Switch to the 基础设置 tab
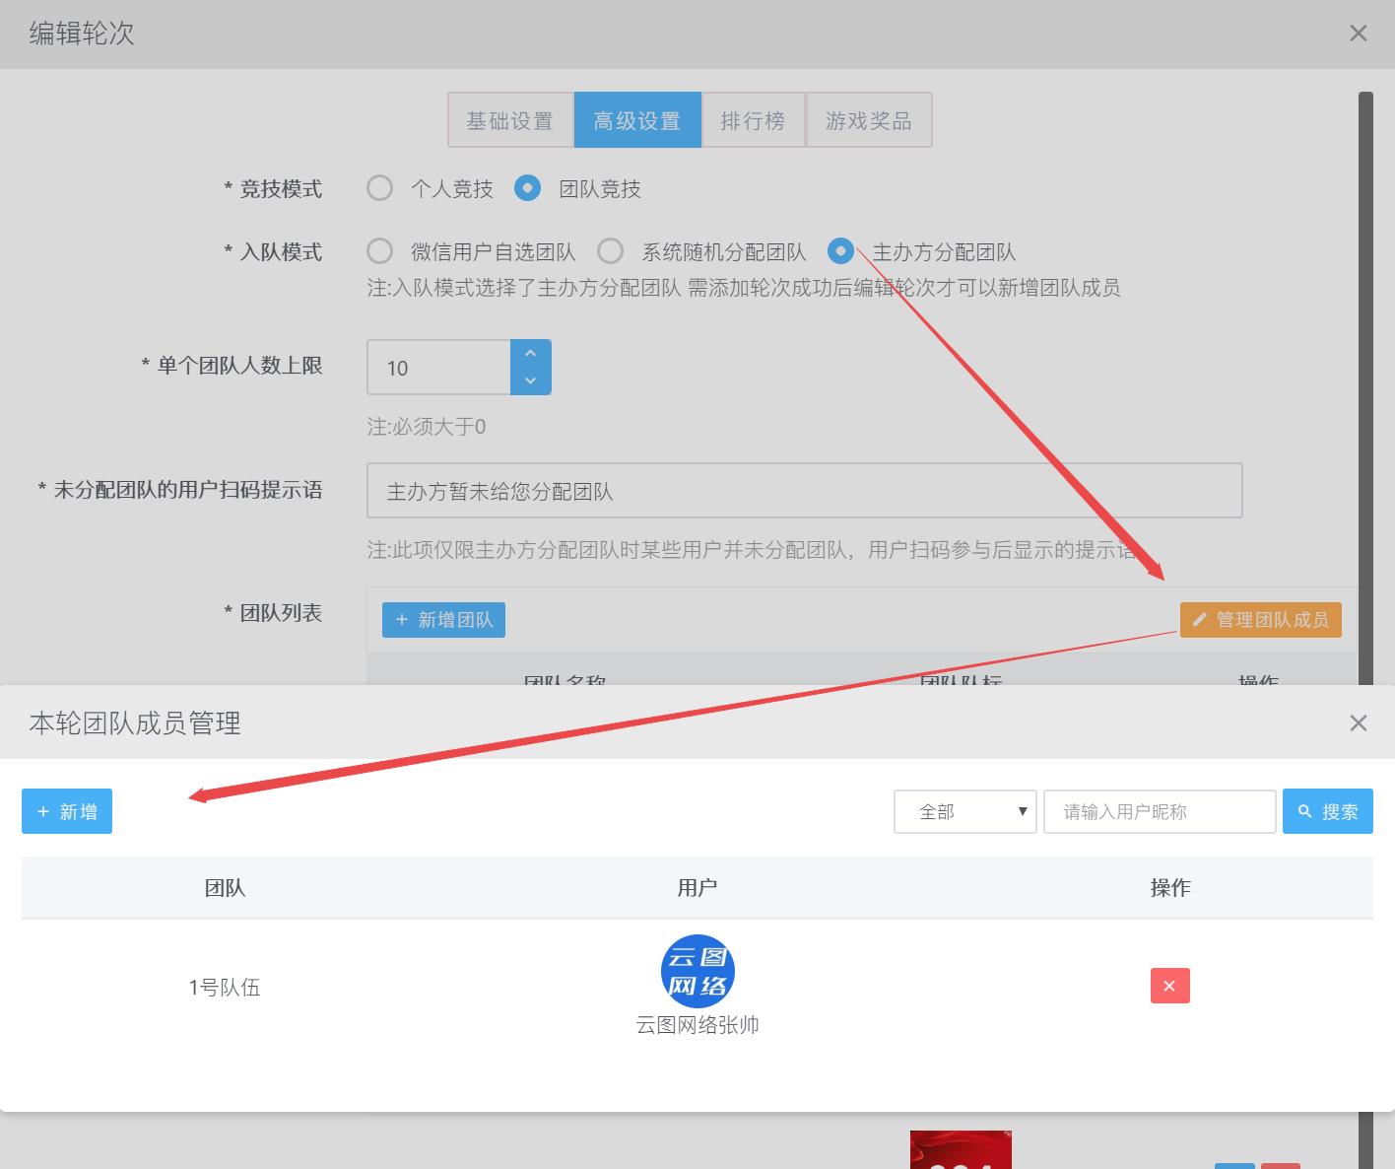The height and width of the screenshot is (1169, 1395). point(510,120)
